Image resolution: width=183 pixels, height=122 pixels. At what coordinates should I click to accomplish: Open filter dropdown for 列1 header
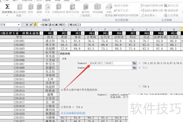pos(55,34)
